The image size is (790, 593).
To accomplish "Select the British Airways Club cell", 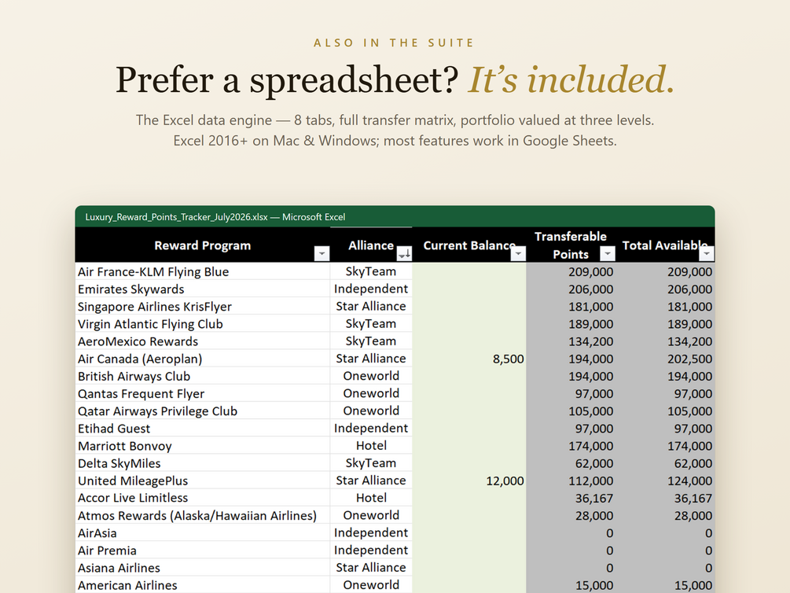I will [x=203, y=376].
